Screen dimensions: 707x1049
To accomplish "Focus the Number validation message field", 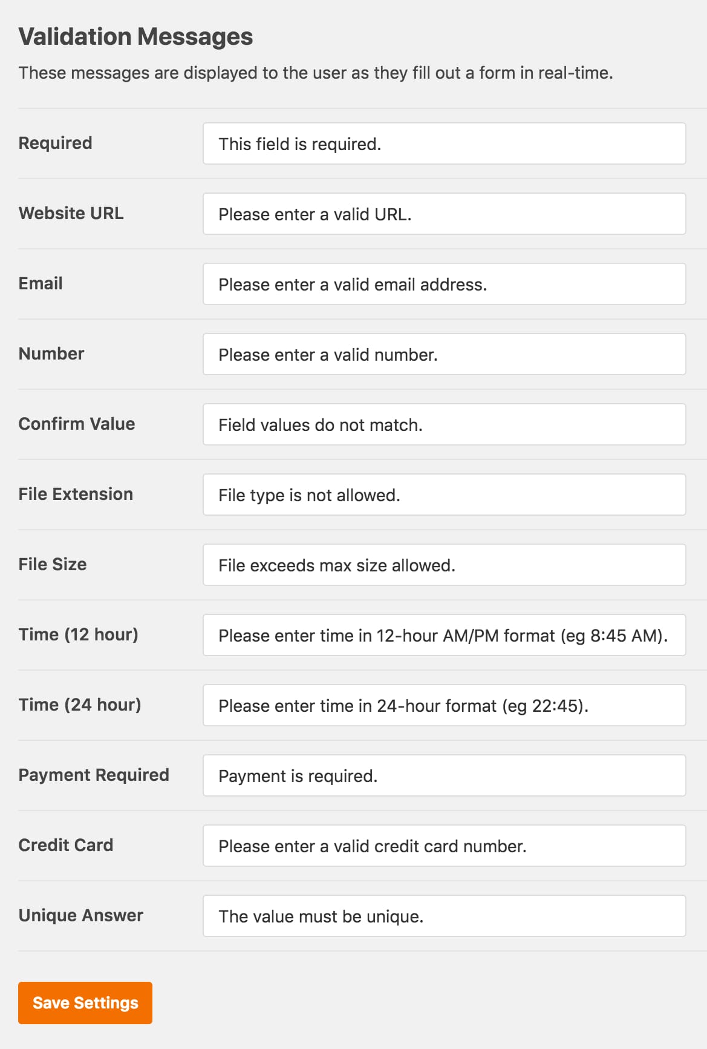I will [x=443, y=354].
